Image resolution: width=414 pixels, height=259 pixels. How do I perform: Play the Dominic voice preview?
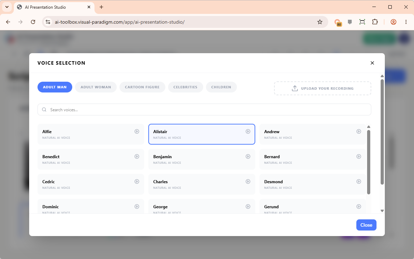[137, 207]
